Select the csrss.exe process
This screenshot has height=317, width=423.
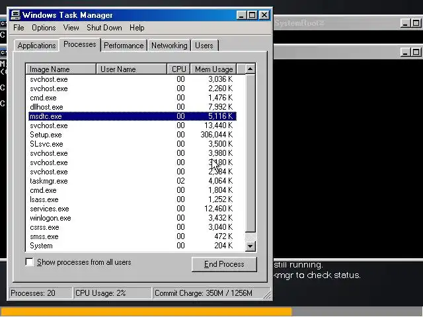tap(132, 227)
